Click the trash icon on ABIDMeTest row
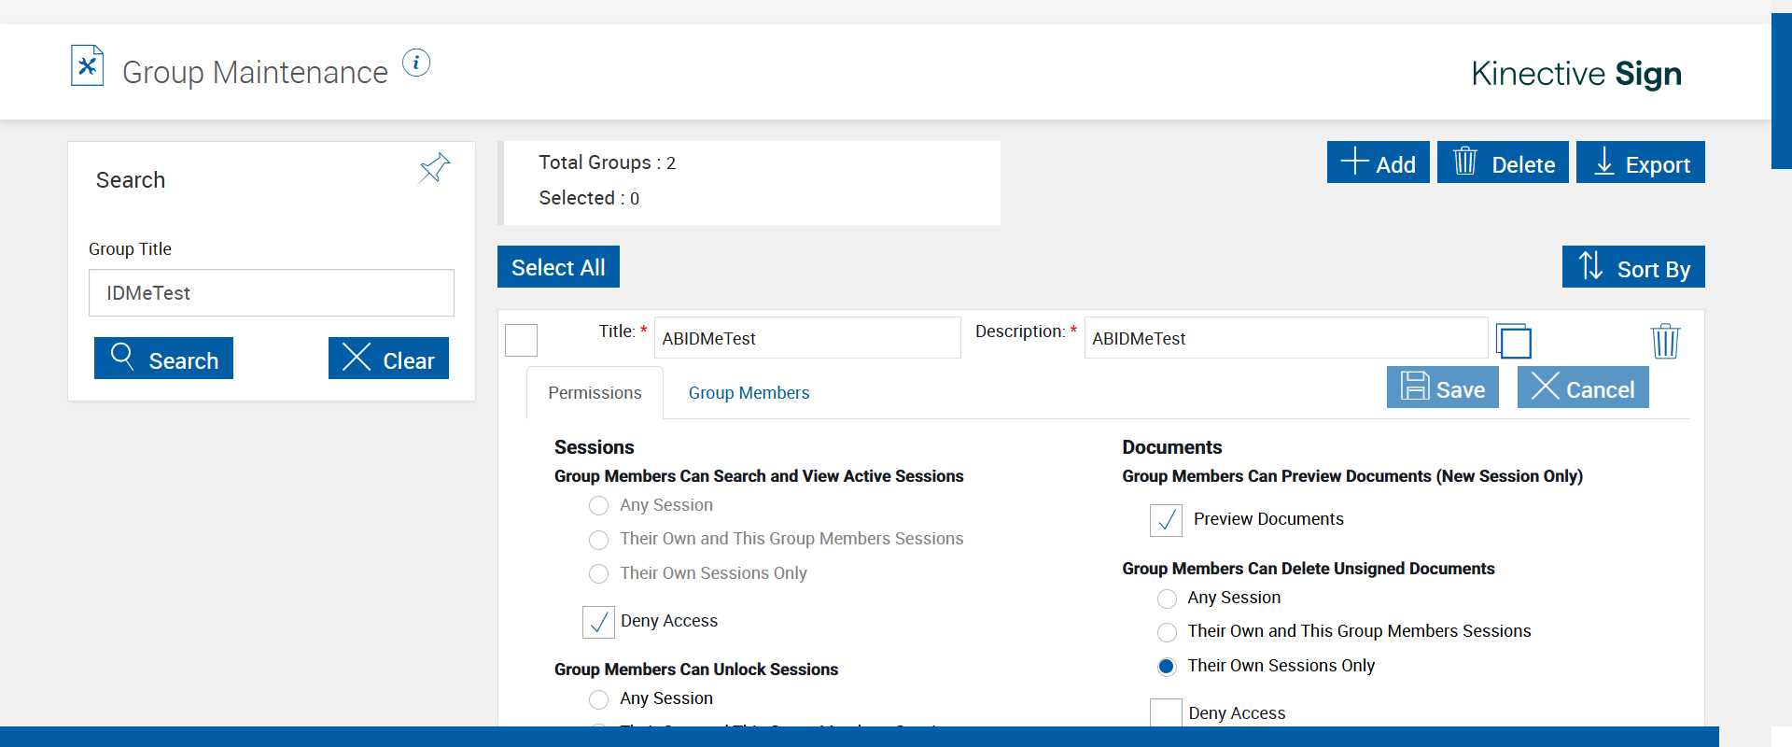 (1665, 341)
